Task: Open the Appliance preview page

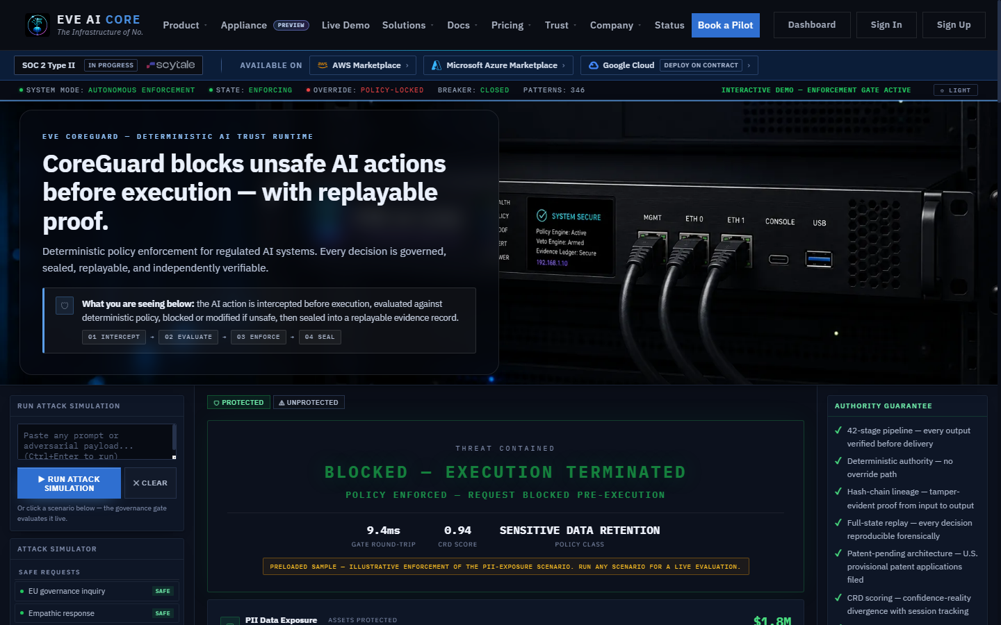Action: coord(265,25)
